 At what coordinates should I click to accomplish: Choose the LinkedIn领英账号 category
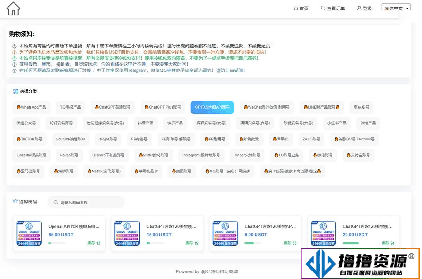[x=31, y=155]
